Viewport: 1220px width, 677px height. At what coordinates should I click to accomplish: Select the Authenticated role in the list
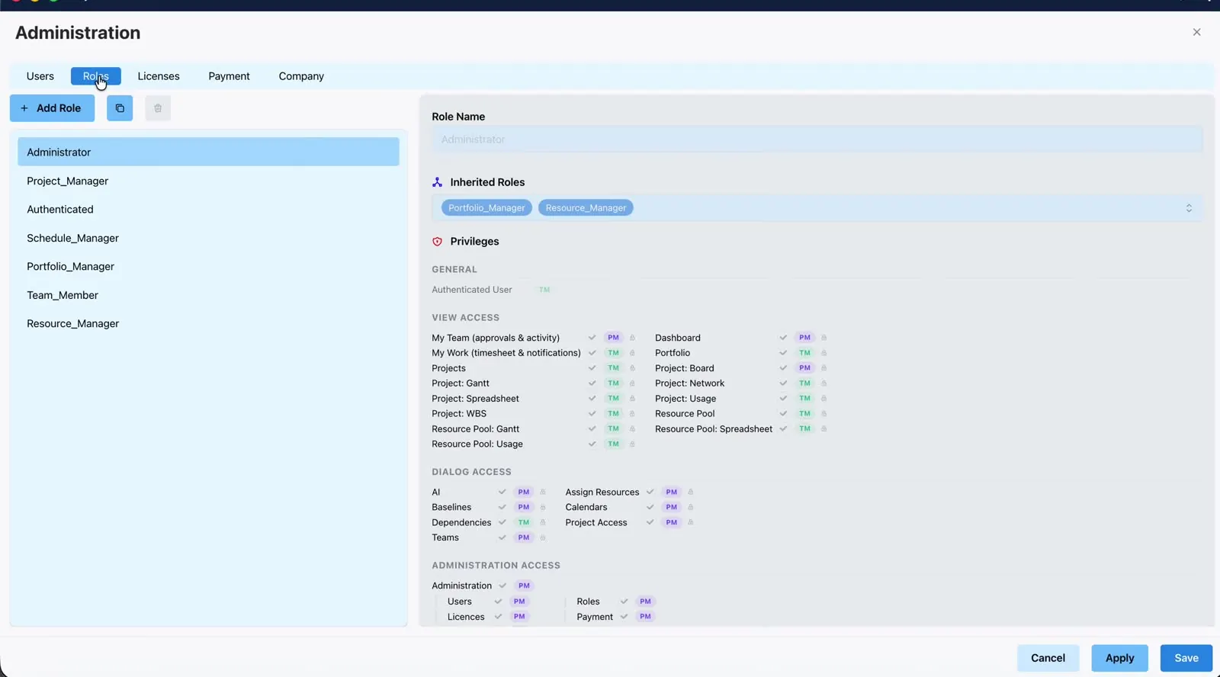[x=208, y=210]
